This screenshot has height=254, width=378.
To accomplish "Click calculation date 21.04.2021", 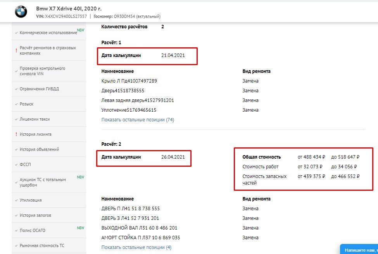I will [x=173, y=55].
